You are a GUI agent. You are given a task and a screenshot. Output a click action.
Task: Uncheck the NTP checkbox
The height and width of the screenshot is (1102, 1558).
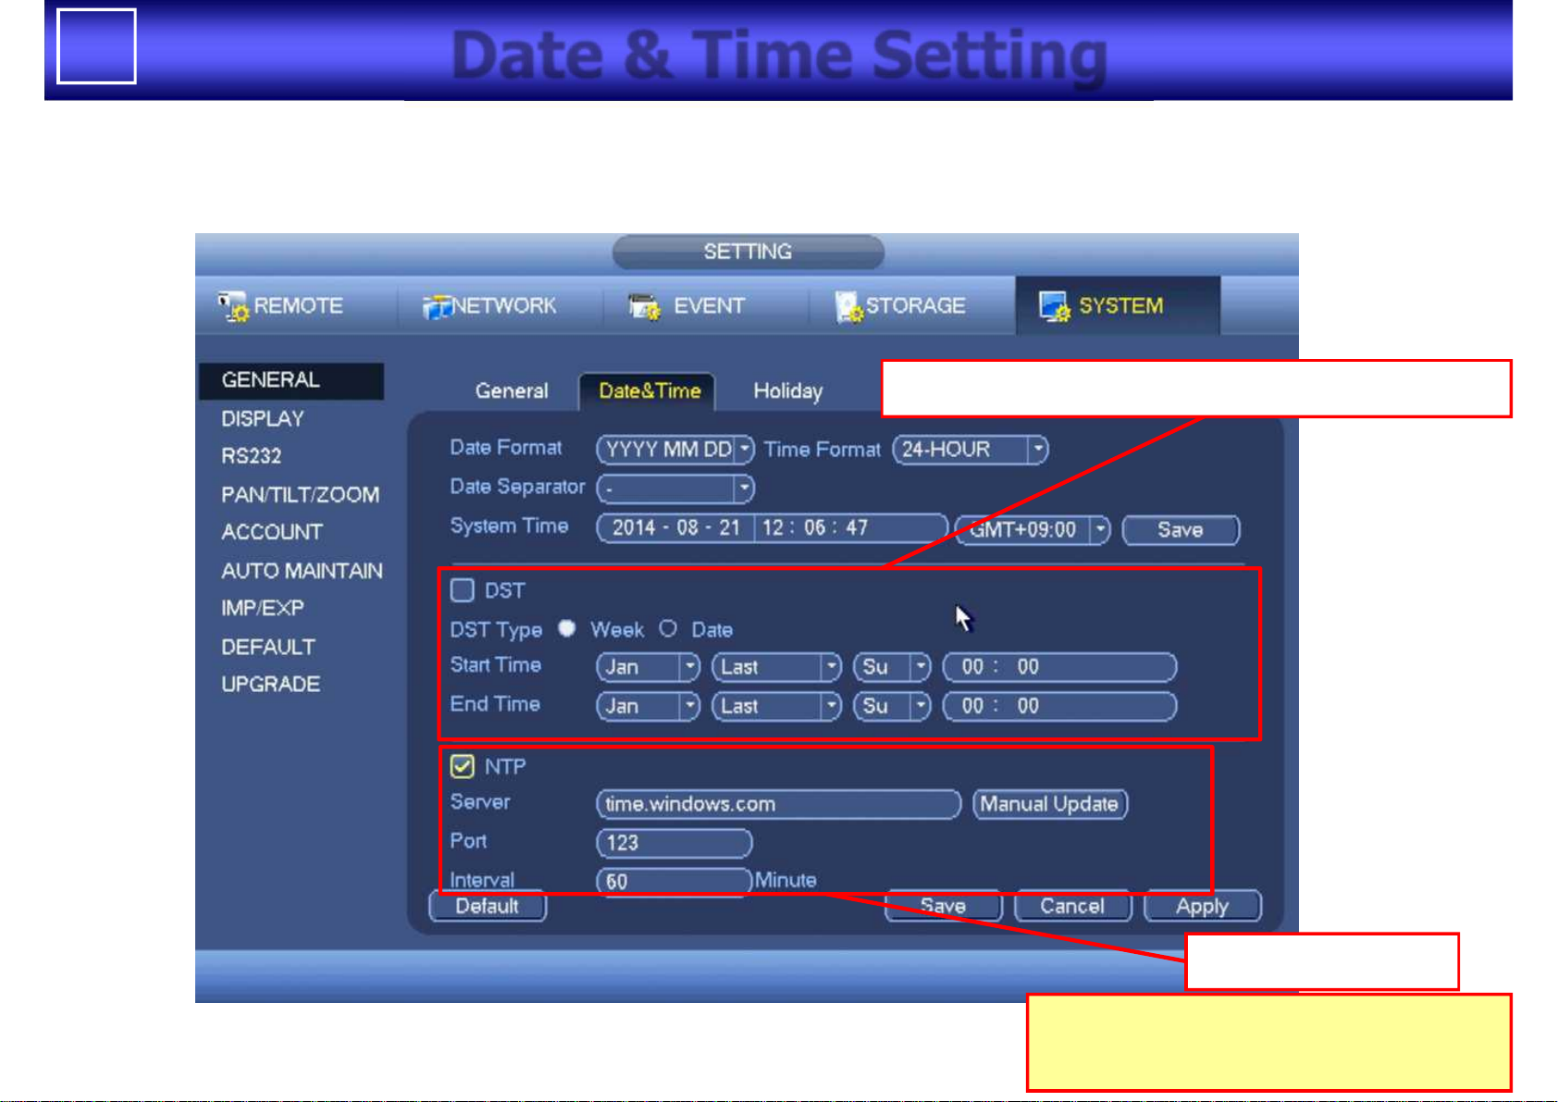pos(463,766)
